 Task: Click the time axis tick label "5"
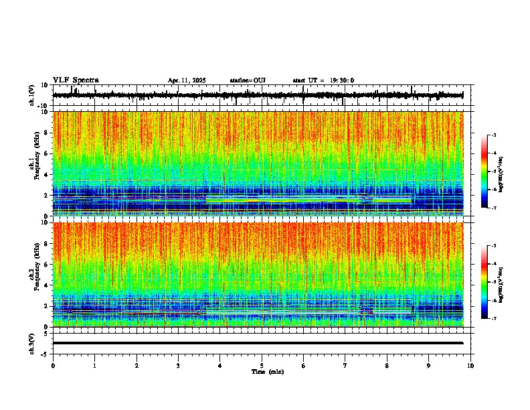point(262,366)
